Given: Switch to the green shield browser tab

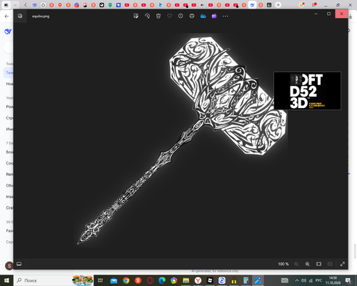Looking at the screenshot, I should click(x=110, y=5).
